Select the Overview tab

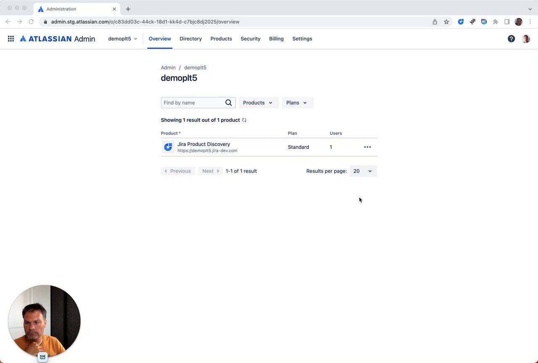(x=160, y=39)
